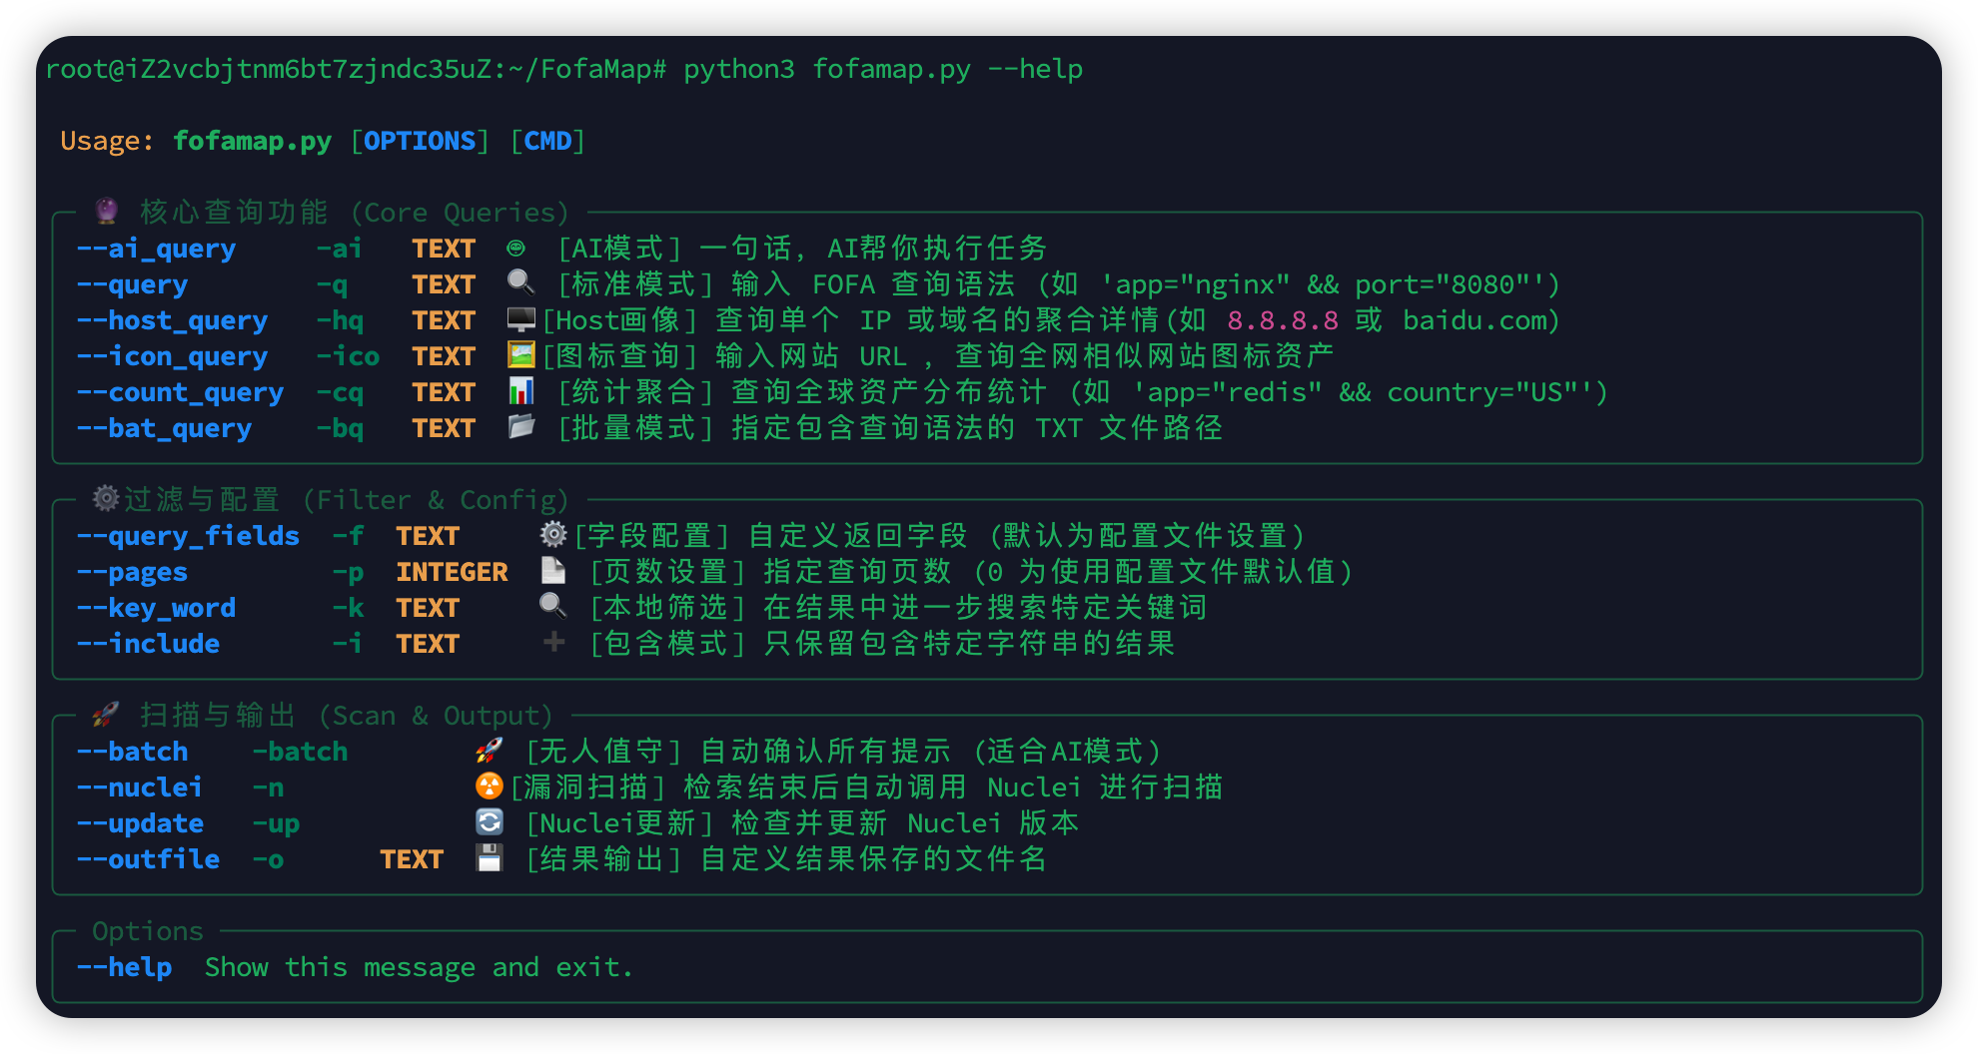Click the page icon beside --pages
This screenshot has height=1054, width=1978.
tap(552, 571)
